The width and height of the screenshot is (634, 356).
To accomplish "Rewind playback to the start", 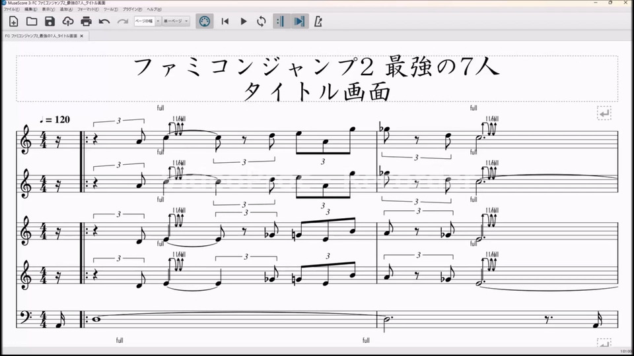I will [225, 21].
